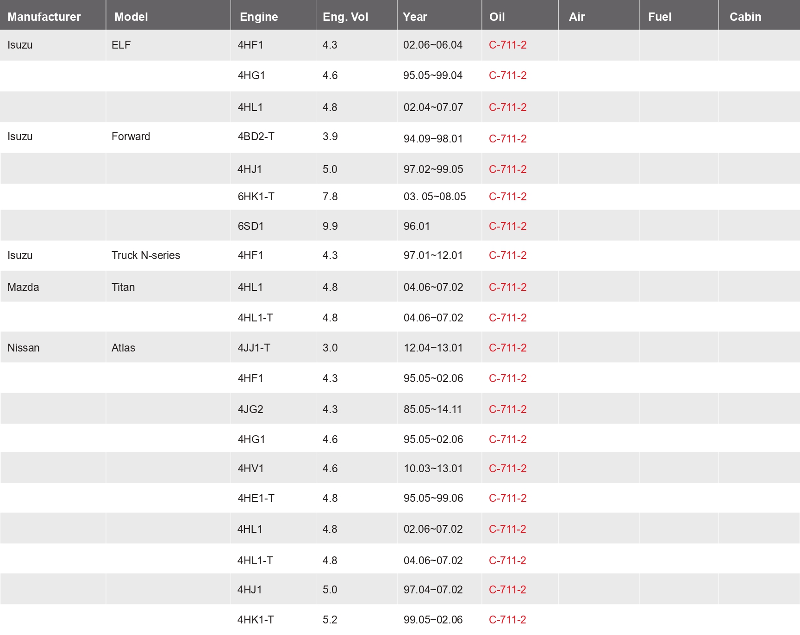Click Isuzu in the Truck N-series row

20,255
